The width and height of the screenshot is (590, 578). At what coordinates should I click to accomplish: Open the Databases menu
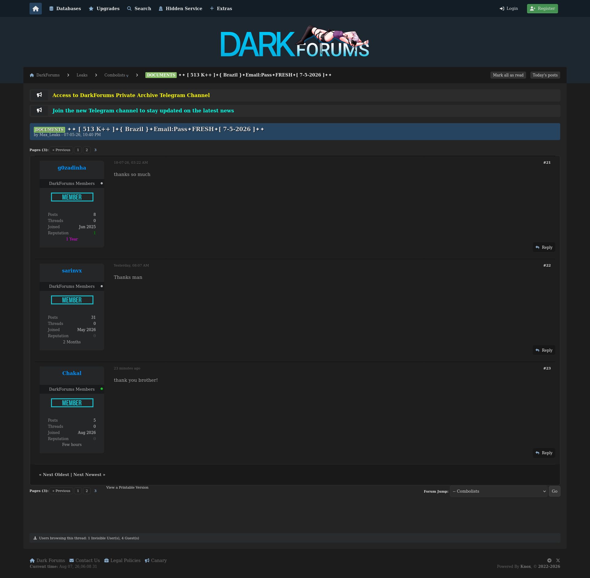(65, 9)
